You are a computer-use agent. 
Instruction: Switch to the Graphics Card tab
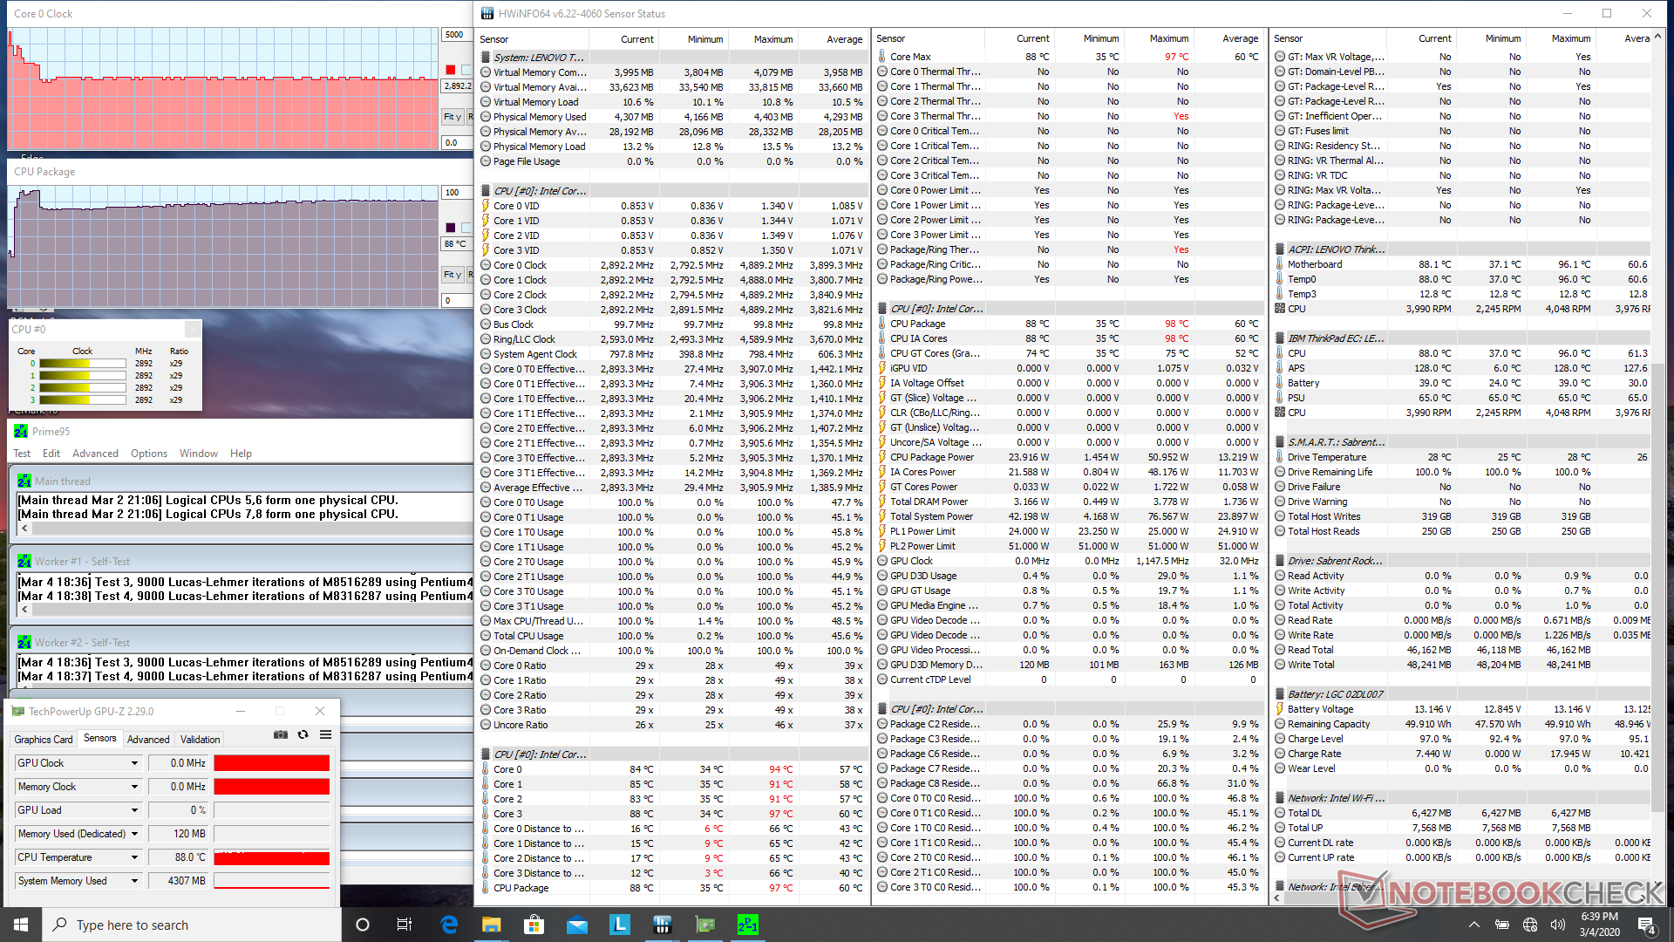click(44, 740)
